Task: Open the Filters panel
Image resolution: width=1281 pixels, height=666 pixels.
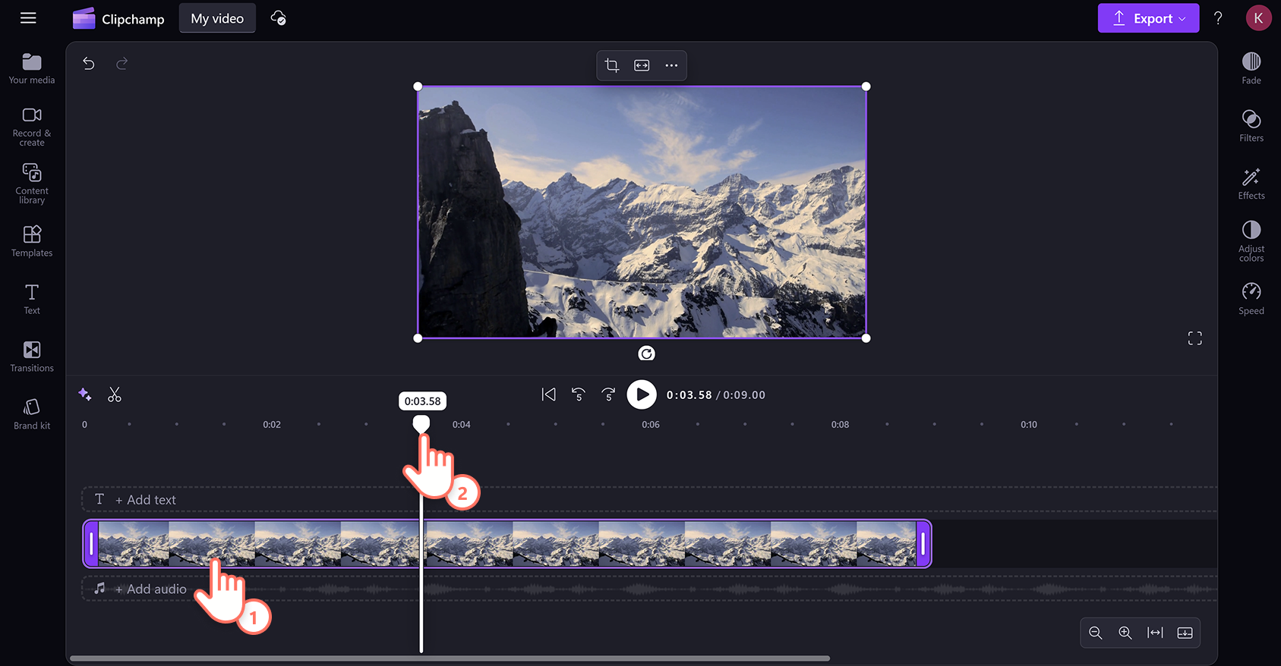Action: click(x=1251, y=126)
